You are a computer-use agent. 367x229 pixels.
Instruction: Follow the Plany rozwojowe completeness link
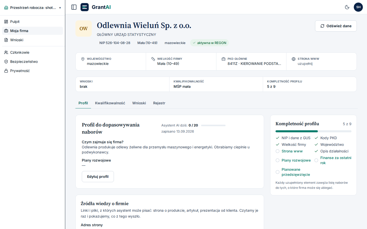tap(296, 160)
